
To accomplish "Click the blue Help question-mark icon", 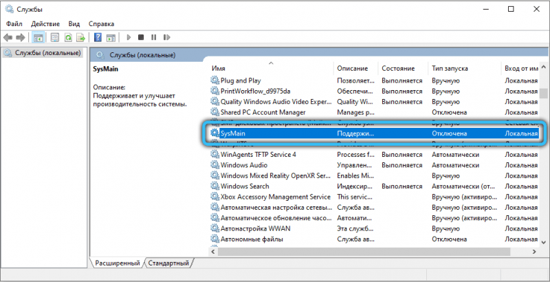I will pyautogui.click(x=98, y=37).
